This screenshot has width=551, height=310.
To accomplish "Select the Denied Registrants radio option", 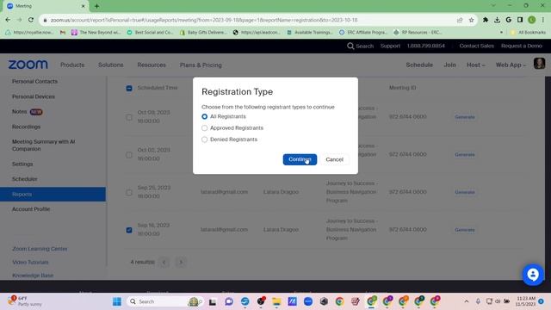I will tap(205, 139).
